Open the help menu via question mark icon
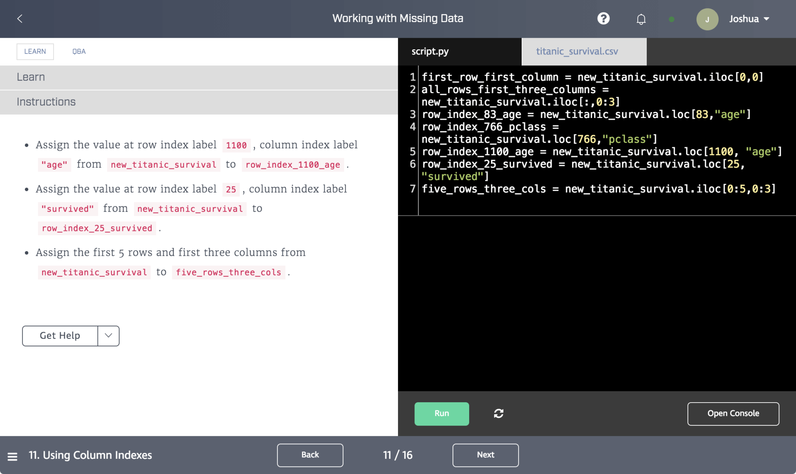Viewport: 796px width, 474px height. [x=603, y=18]
